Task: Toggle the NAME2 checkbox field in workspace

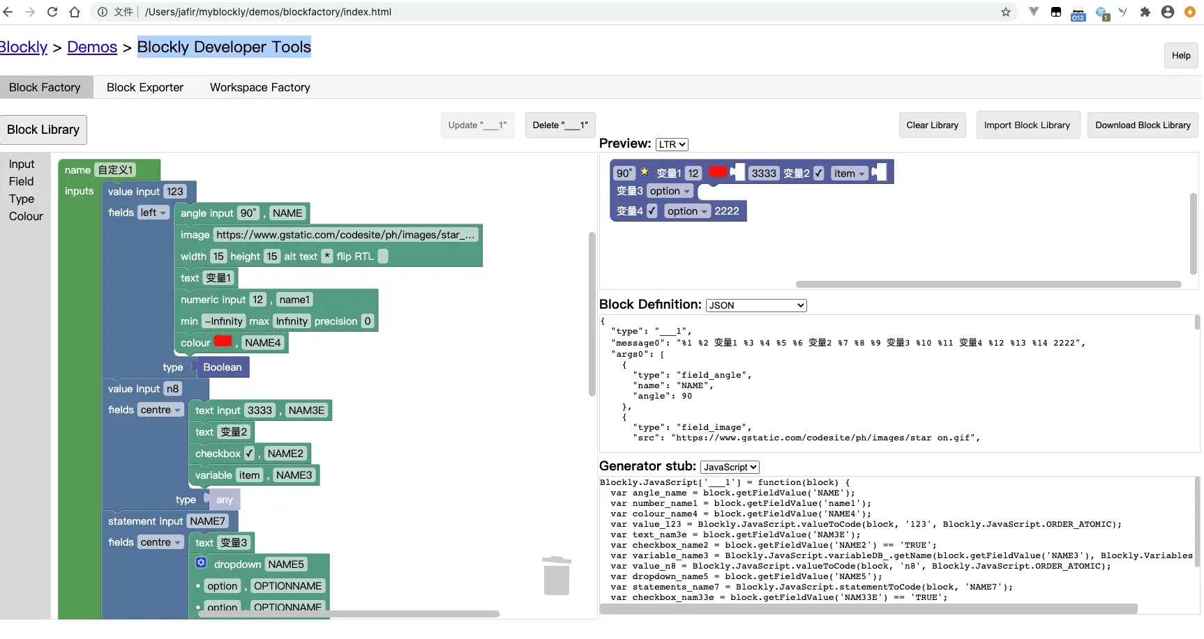Action: (x=249, y=454)
